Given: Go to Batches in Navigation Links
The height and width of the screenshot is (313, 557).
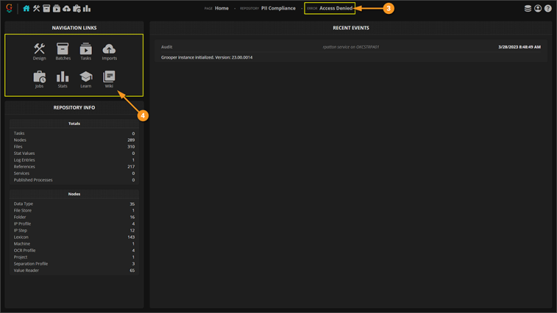Looking at the screenshot, I should pos(63,51).
